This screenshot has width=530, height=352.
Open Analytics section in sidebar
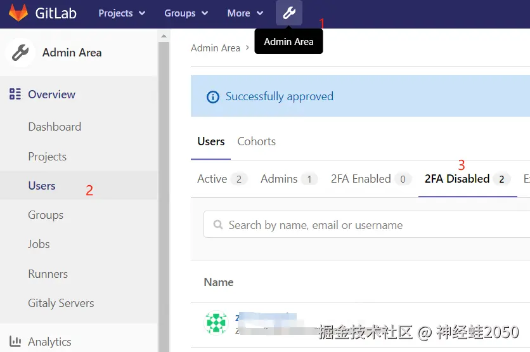point(49,342)
